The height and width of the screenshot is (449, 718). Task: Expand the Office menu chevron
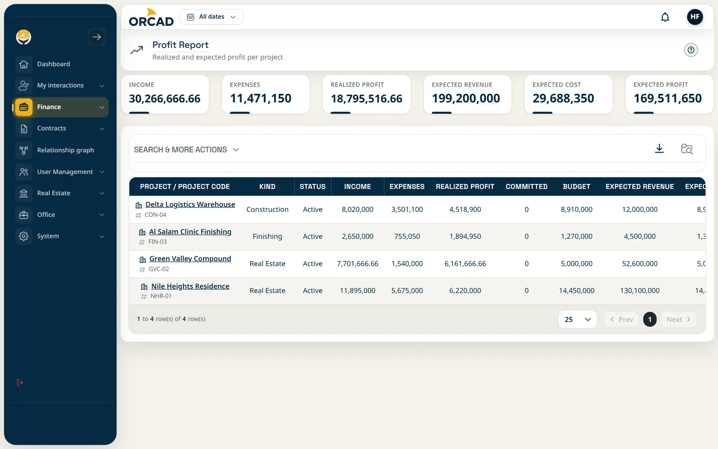[x=102, y=215]
